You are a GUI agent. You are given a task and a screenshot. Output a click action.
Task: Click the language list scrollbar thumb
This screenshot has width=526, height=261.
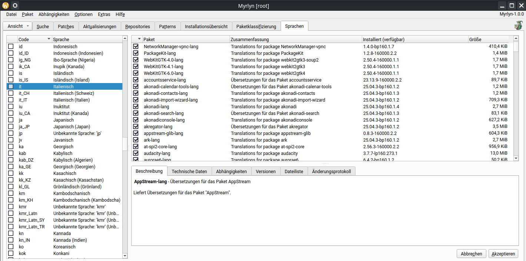(125, 144)
